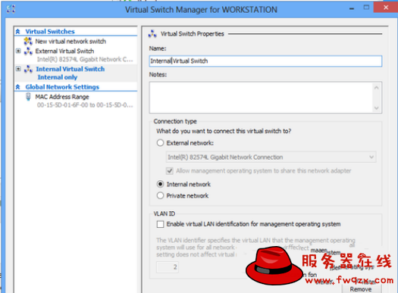Toggle Allow management operating system to share checkbox
398x293 pixels.
(170, 171)
